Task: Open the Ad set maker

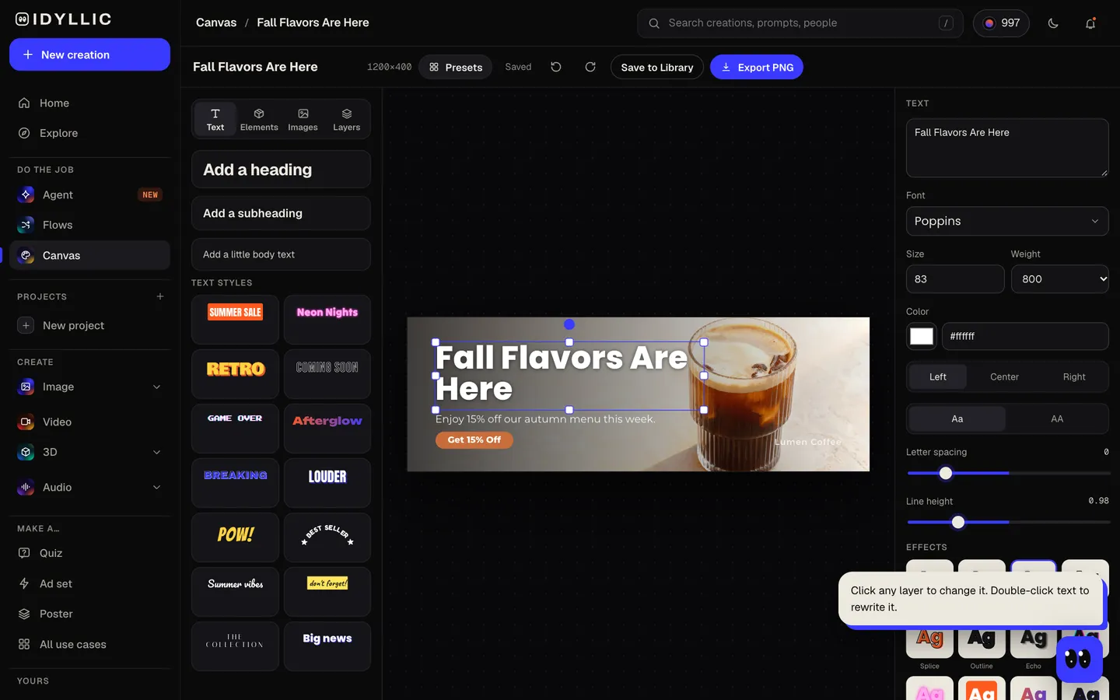Action: [89, 583]
